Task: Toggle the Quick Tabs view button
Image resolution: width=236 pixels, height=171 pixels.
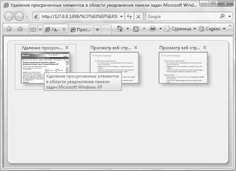Action: 33,30
